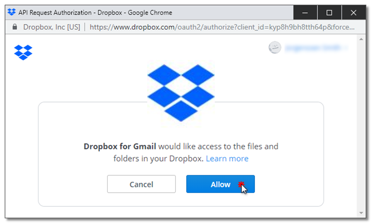
Task: Click the Dropbox, Inc [US] certificate label
Action: point(51,27)
